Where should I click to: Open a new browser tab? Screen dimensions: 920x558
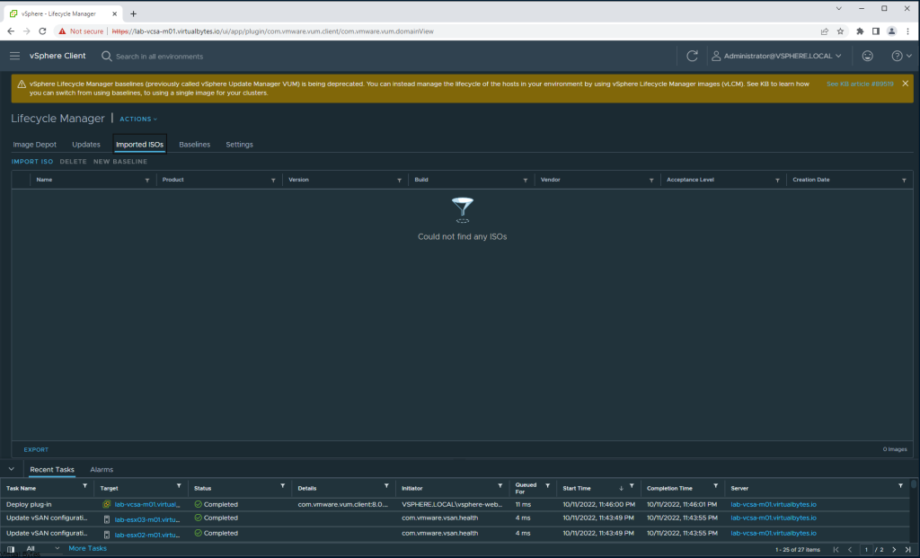(133, 13)
